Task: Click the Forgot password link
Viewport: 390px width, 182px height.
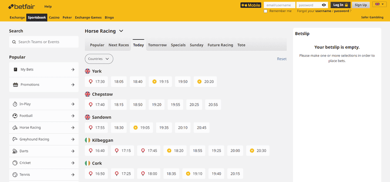Action: coord(342,11)
